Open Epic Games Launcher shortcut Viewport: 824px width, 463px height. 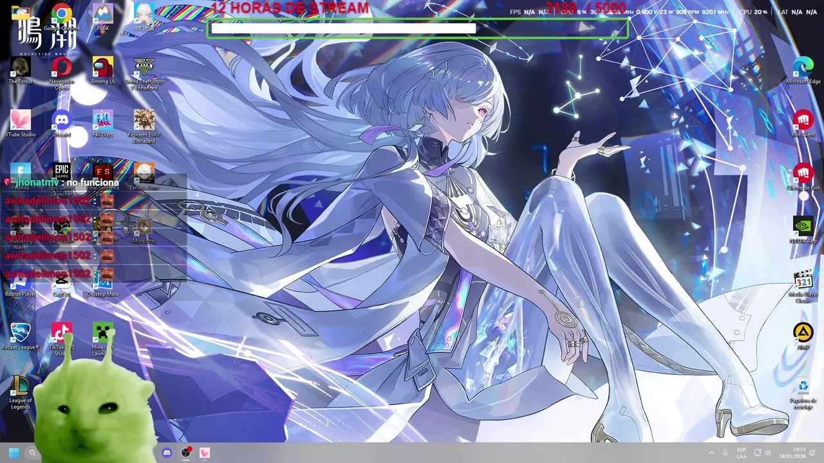(62, 179)
